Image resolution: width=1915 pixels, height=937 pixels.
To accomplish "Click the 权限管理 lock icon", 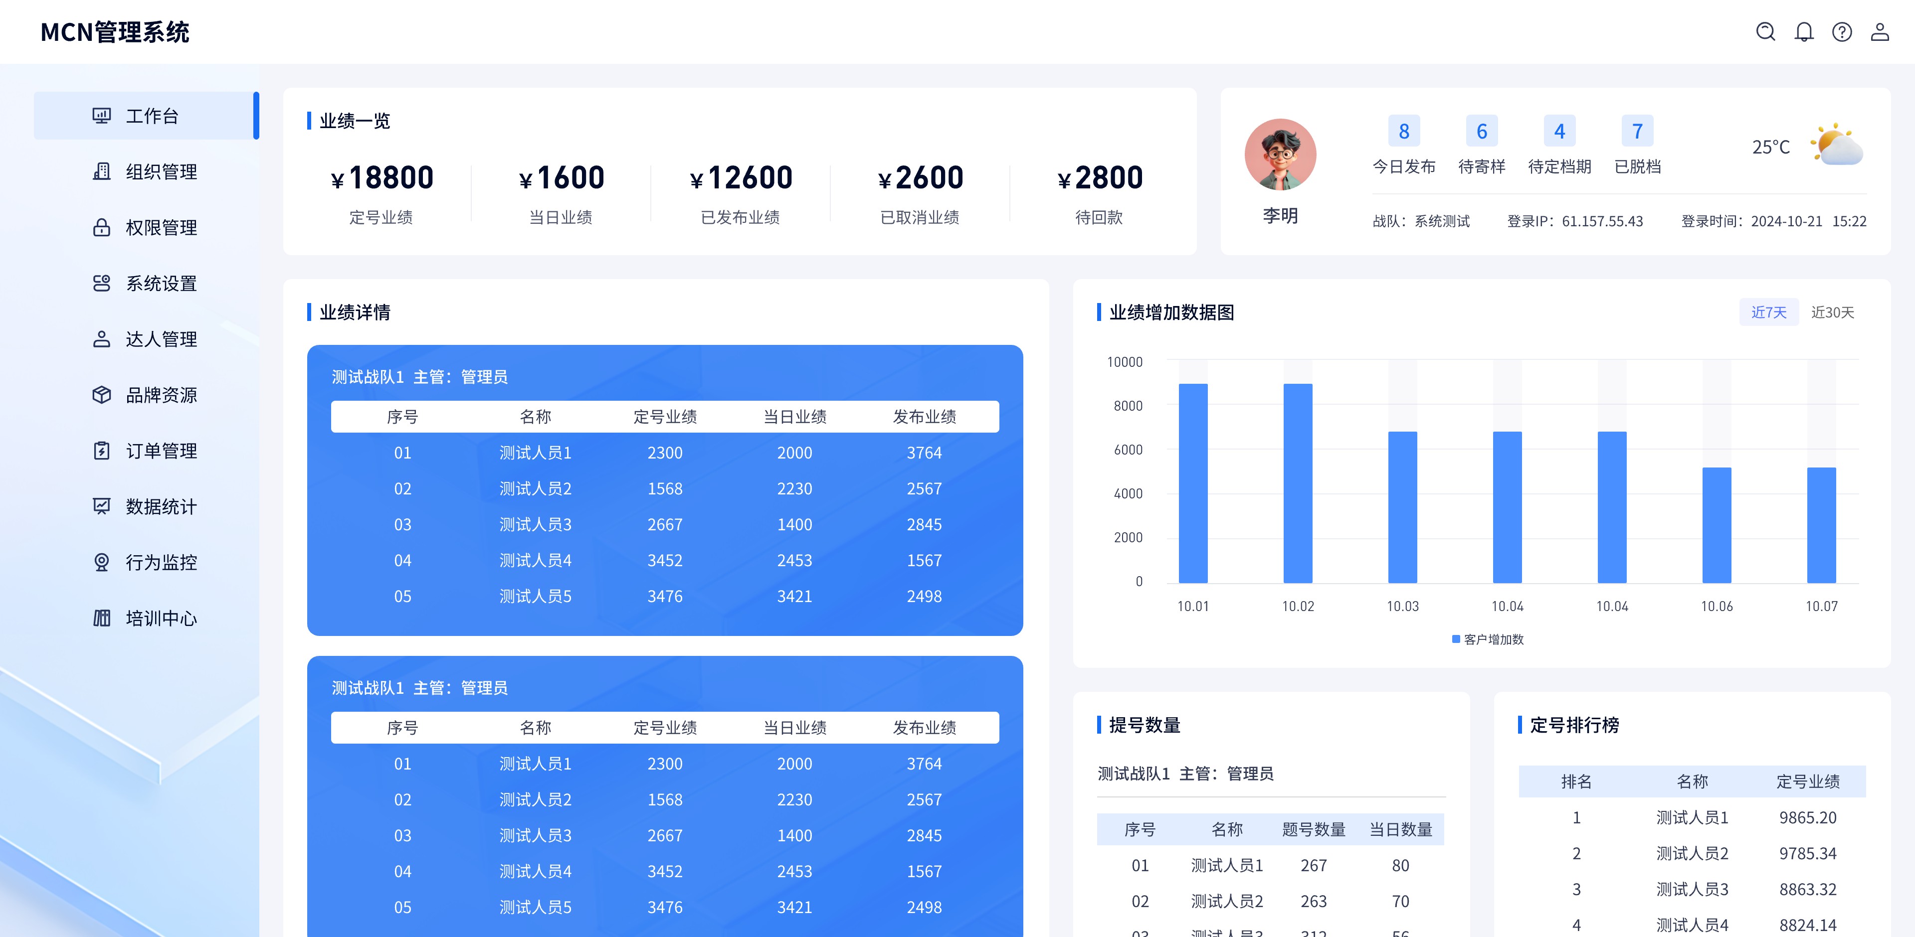I will click(x=102, y=227).
